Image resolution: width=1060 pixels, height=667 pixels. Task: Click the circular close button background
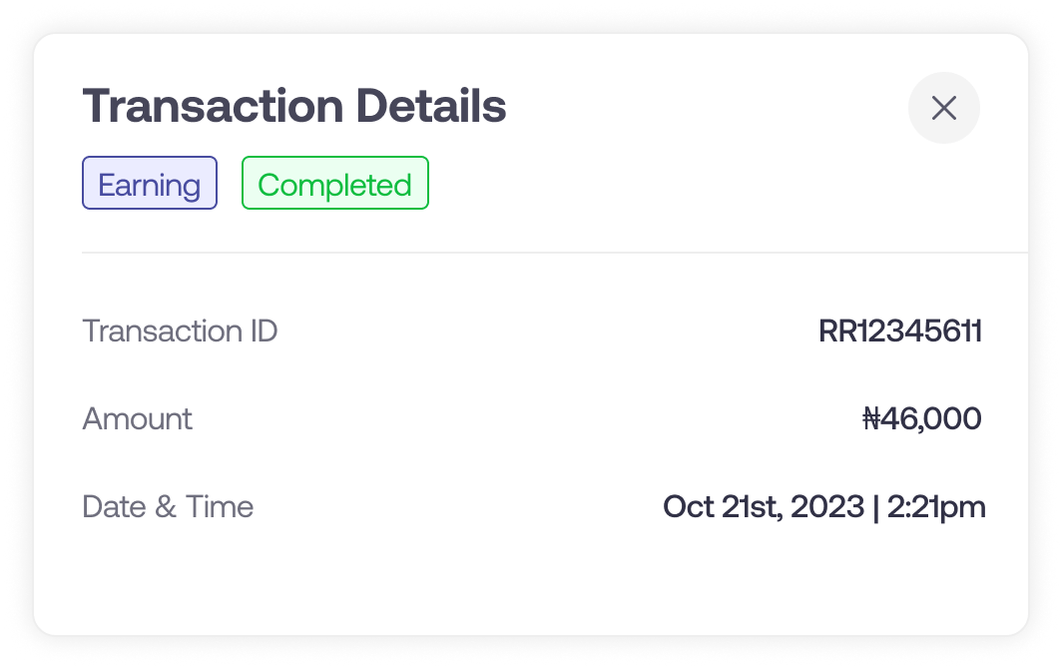[944, 108]
